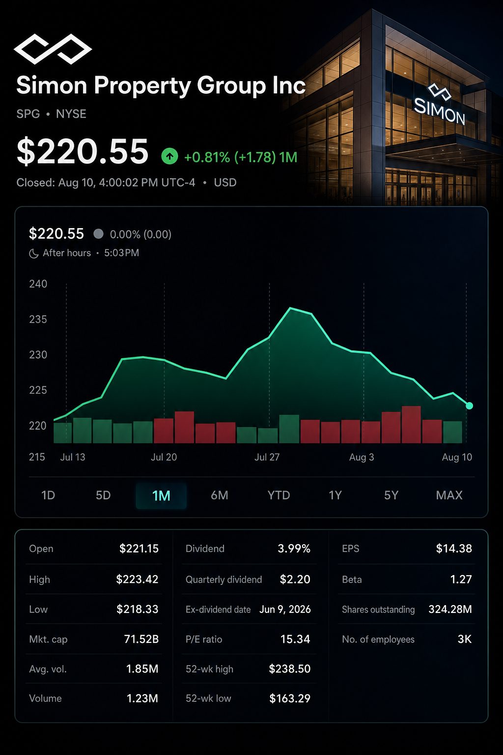Select the 1M time range tab
This screenshot has width=503, height=755.
(161, 495)
